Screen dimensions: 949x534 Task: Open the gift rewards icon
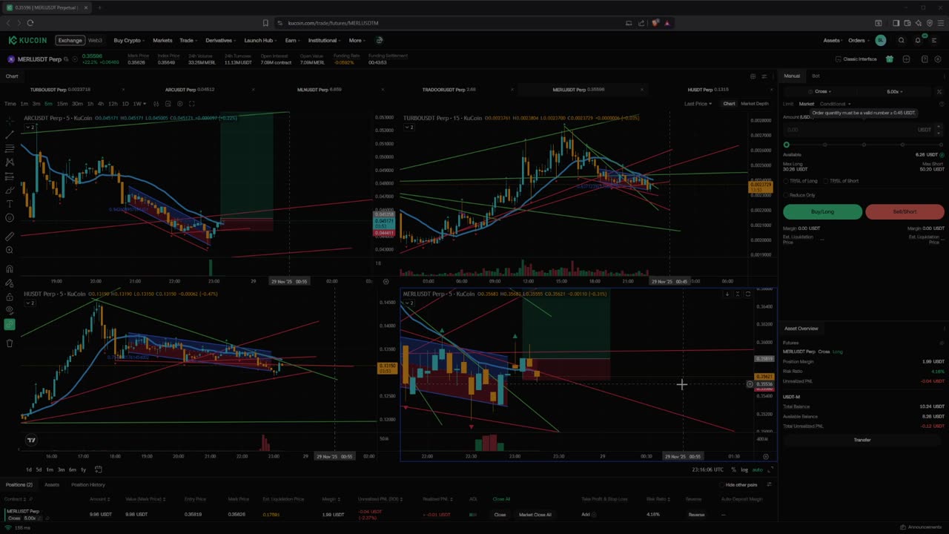(x=888, y=59)
